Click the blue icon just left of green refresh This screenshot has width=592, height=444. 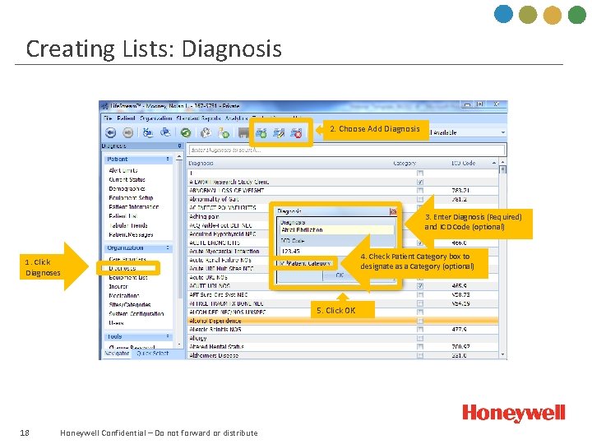165,132
